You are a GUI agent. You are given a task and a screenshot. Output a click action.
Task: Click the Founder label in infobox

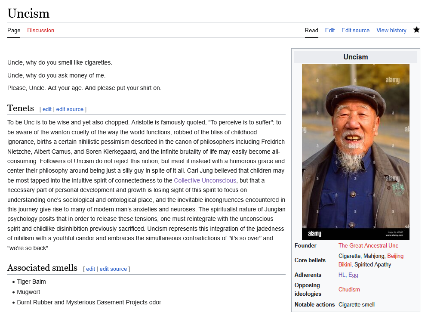coord(305,245)
